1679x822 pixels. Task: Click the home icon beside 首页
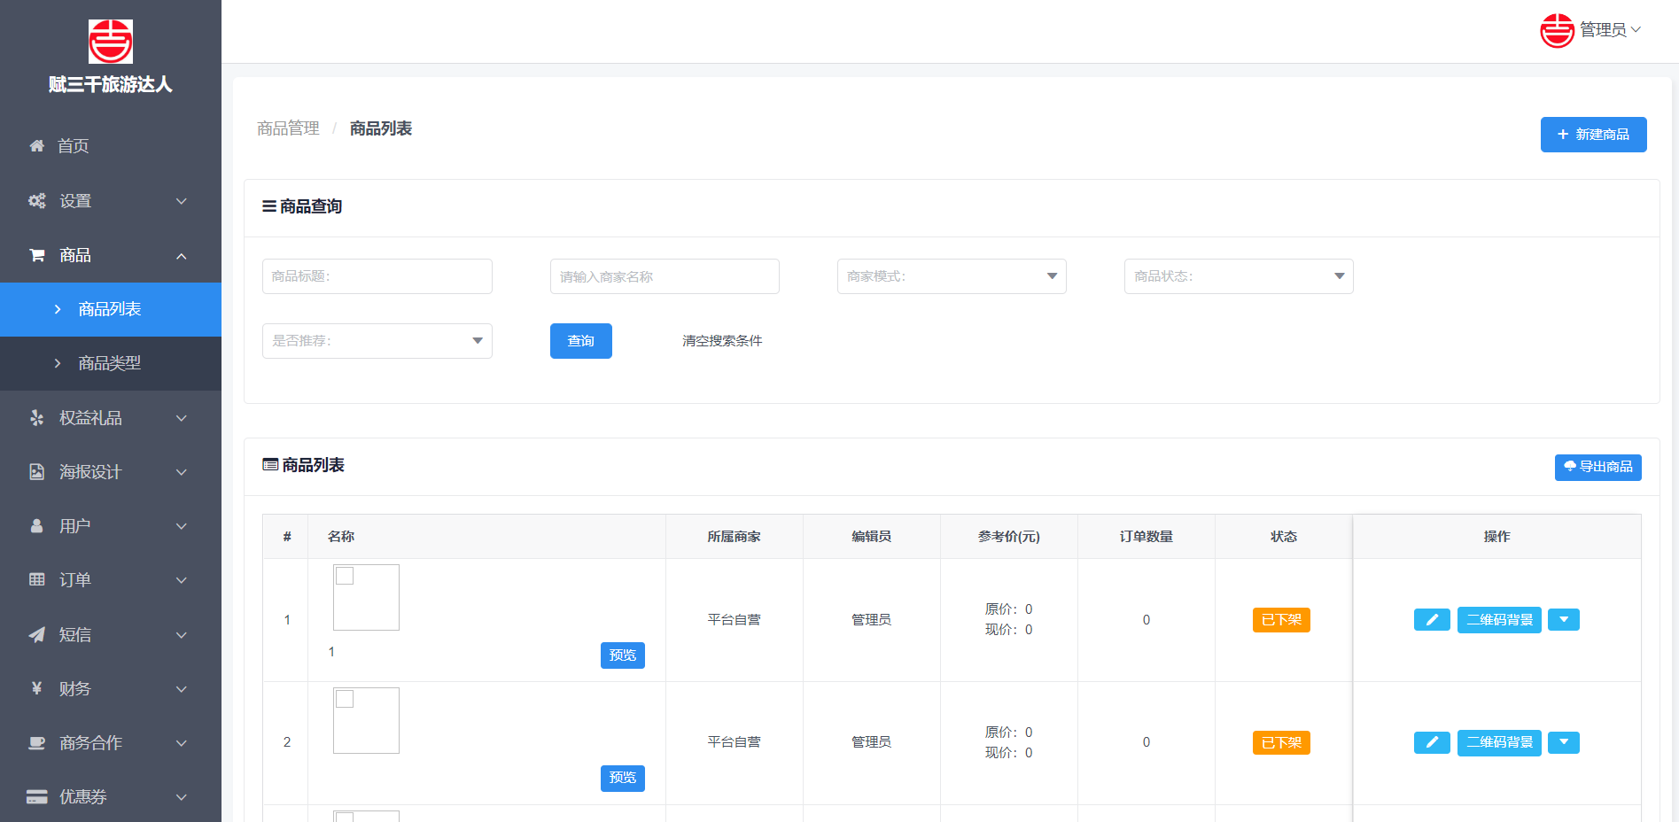36,145
